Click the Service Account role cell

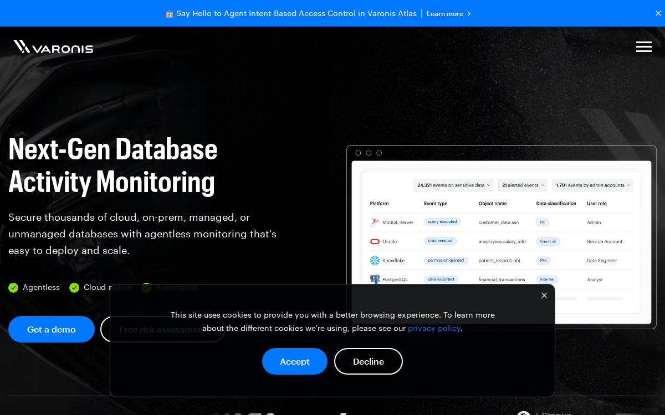point(605,242)
